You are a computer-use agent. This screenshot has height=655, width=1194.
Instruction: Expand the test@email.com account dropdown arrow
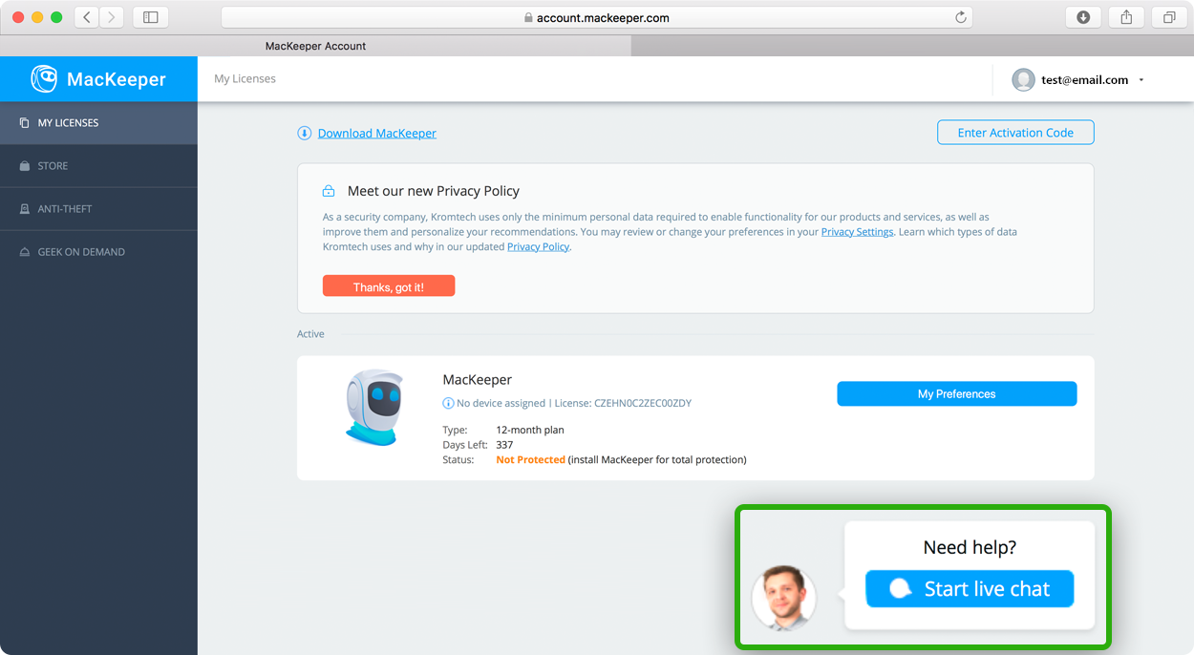tap(1141, 80)
